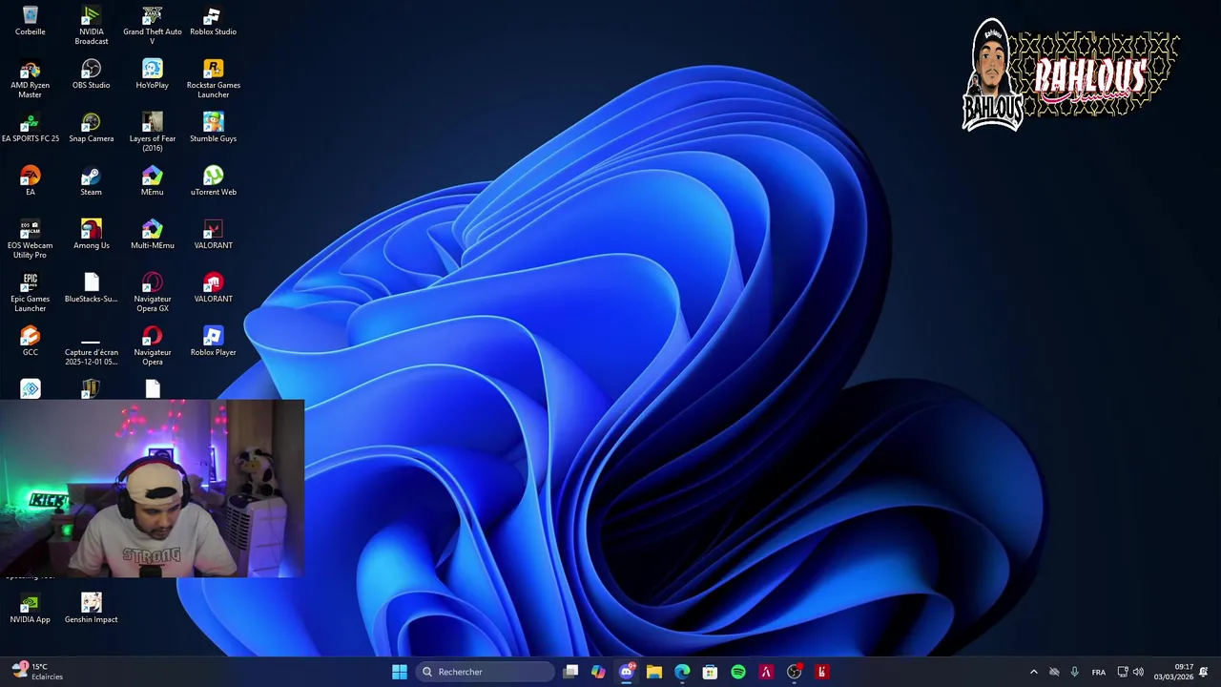This screenshot has width=1221, height=687.
Task: Expand the hidden system tray icons chevron
Action: [1033, 672]
